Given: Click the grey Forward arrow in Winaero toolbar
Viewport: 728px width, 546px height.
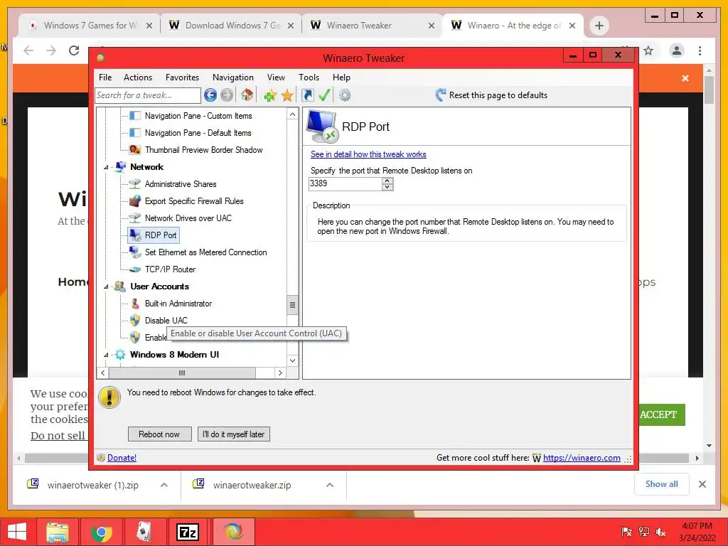Looking at the screenshot, I should pos(227,95).
